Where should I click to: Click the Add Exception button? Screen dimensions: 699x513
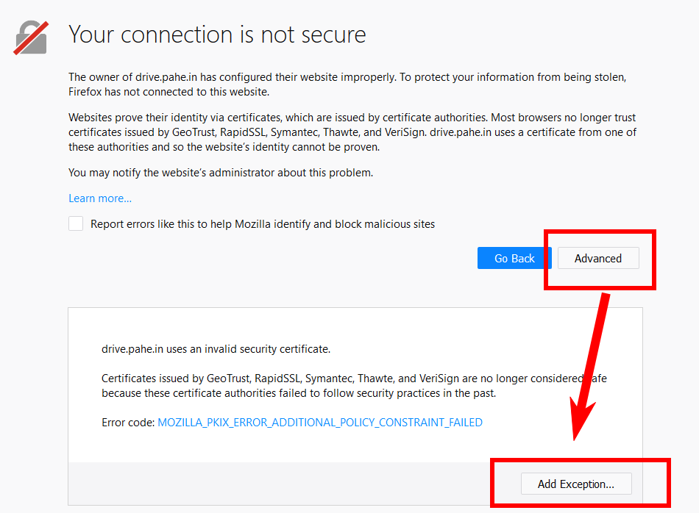576,484
